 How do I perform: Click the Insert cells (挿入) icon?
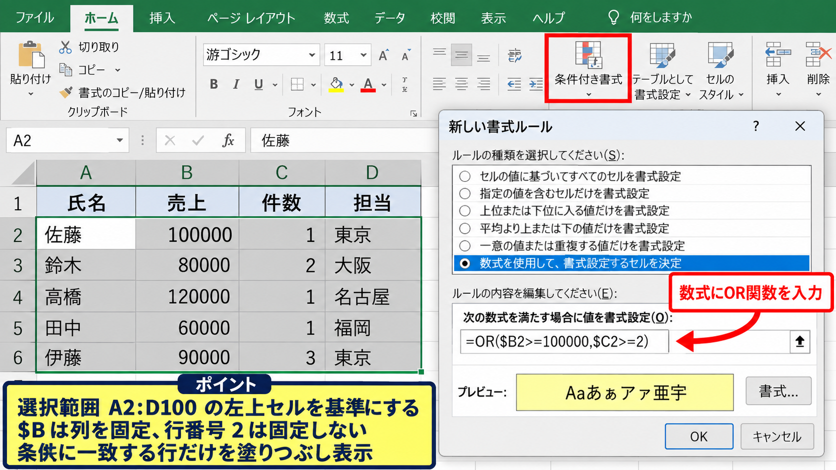pos(777,54)
